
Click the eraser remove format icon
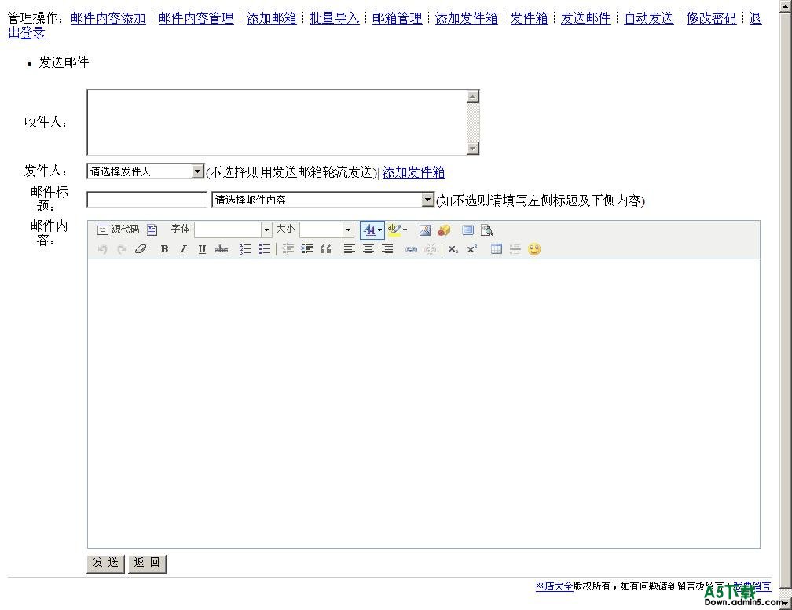141,249
